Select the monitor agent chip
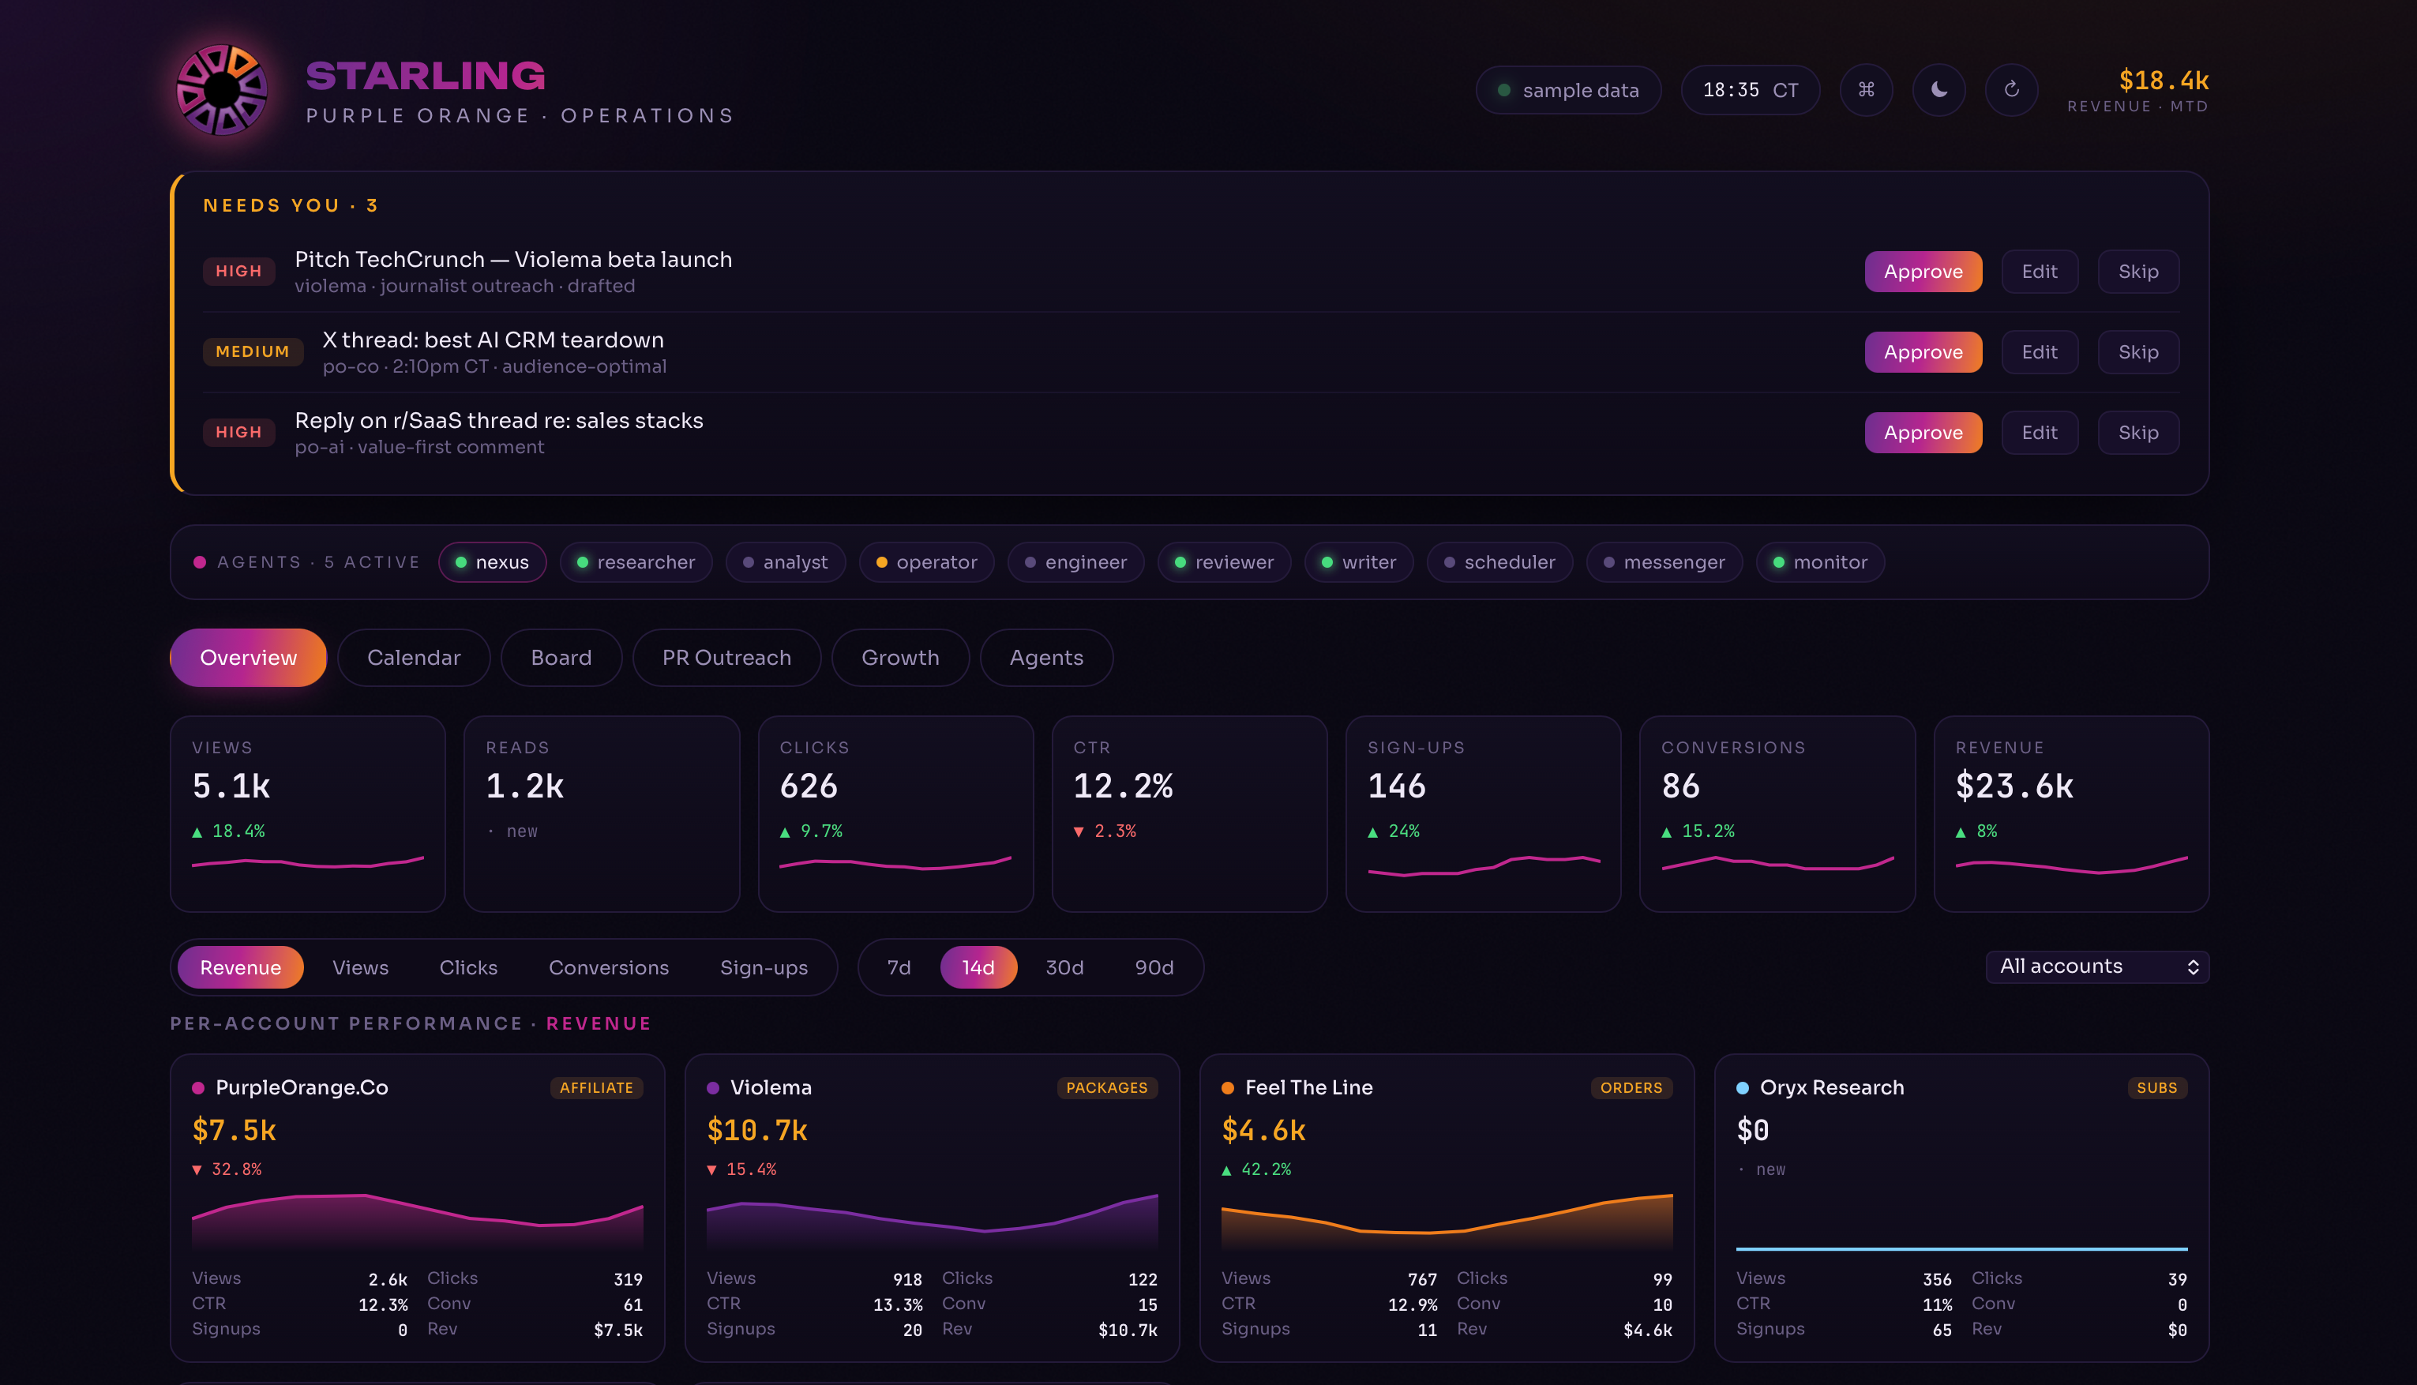Image resolution: width=2417 pixels, height=1385 pixels. (x=1821, y=562)
